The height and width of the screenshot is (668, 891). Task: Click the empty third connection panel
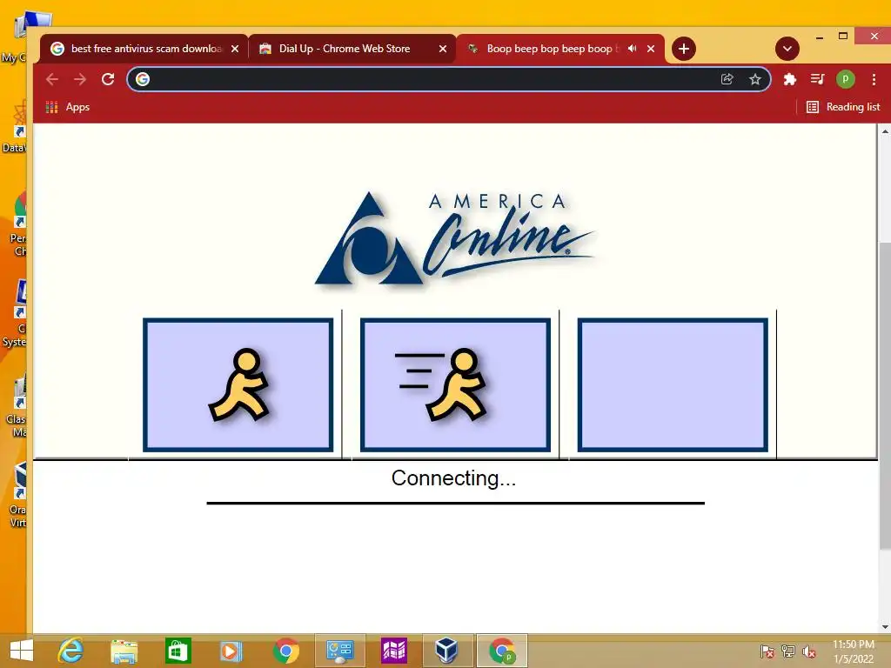pyautogui.click(x=673, y=385)
